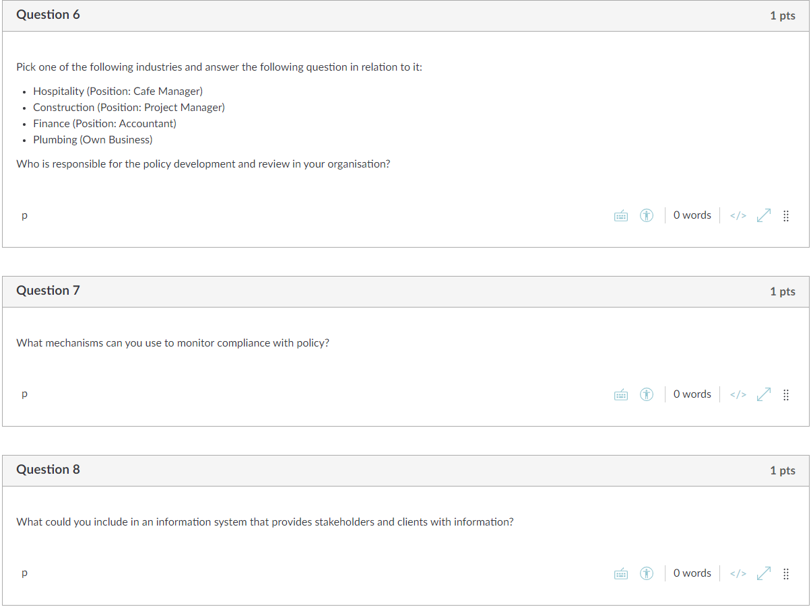Open the 0 words counter in Question 7
This screenshot has width=811, height=609.
[692, 394]
